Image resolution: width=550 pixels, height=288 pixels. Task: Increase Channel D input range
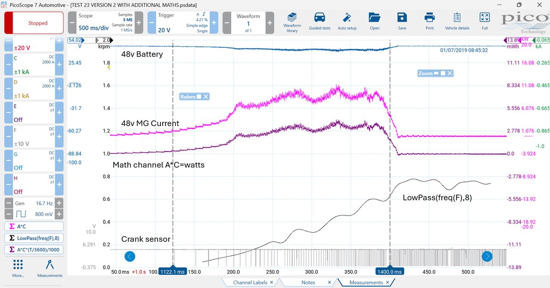(x=59, y=89)
